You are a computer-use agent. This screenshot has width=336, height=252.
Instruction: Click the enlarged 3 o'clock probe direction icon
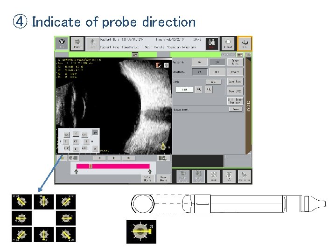[141, 231]
